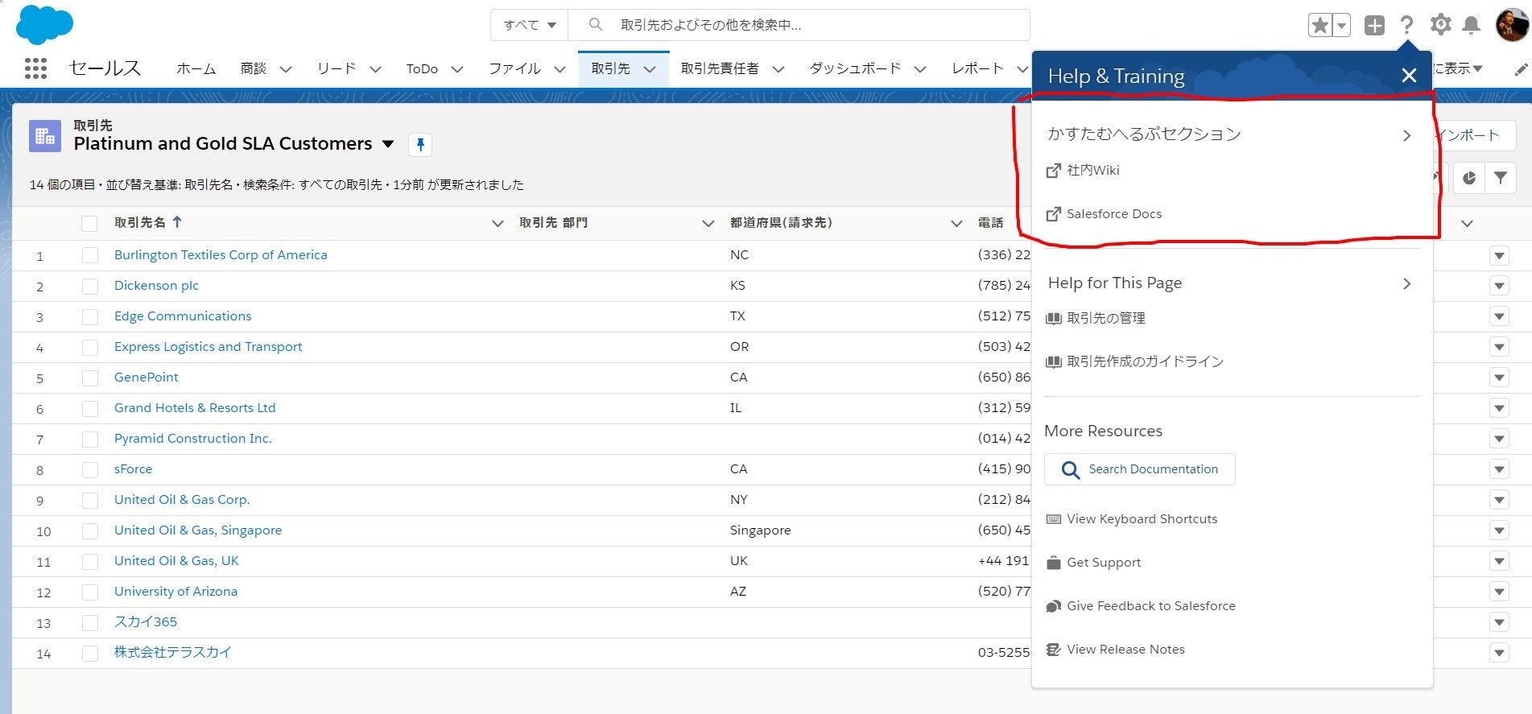Check the Burlington Textiles row checkbox
This screenshot has height=714, width=1532.
(x=89, y=255)
